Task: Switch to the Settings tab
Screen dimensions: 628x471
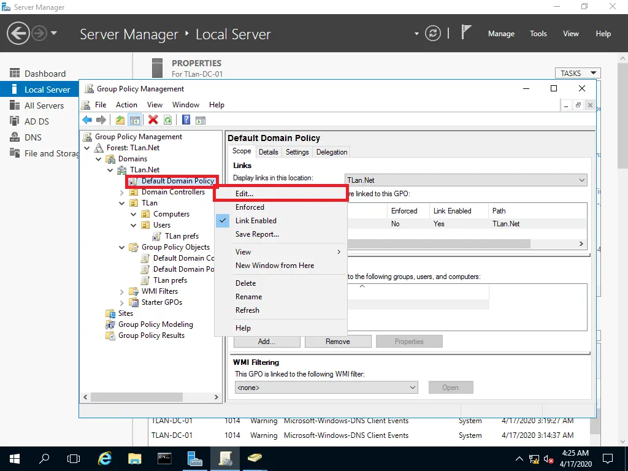Action: (x=297, y=152)
